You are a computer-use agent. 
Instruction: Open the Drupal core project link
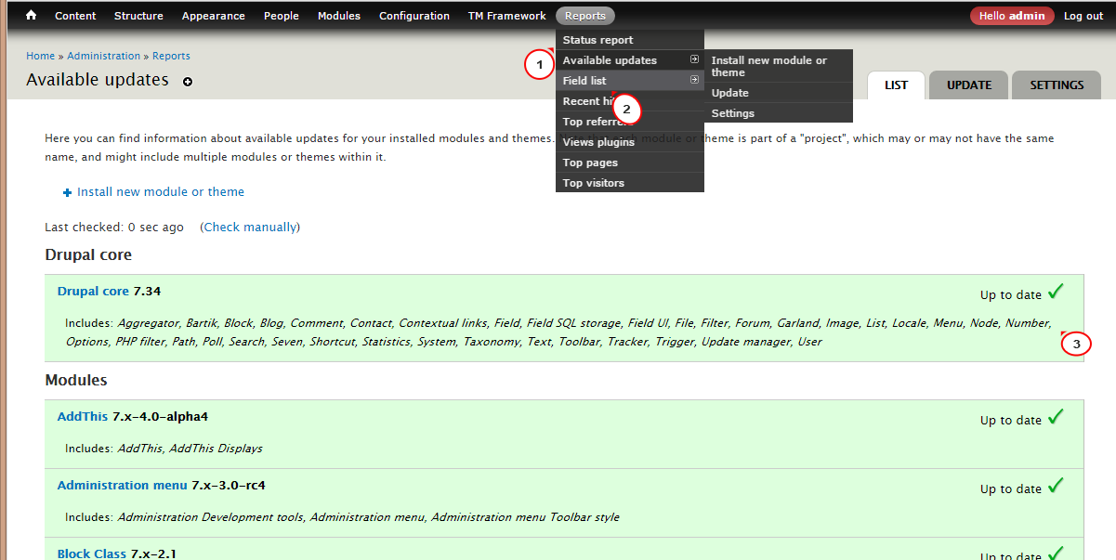(93, 291)
